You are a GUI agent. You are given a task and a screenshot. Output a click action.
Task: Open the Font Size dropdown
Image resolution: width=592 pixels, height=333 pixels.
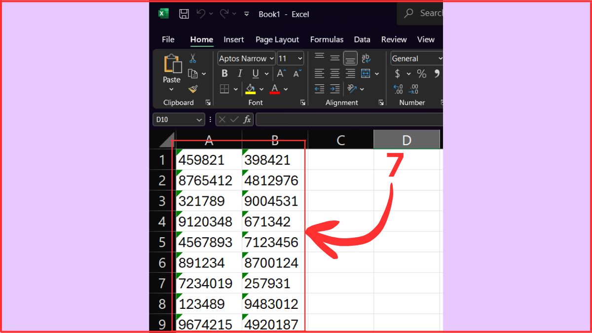coord(298,58)
